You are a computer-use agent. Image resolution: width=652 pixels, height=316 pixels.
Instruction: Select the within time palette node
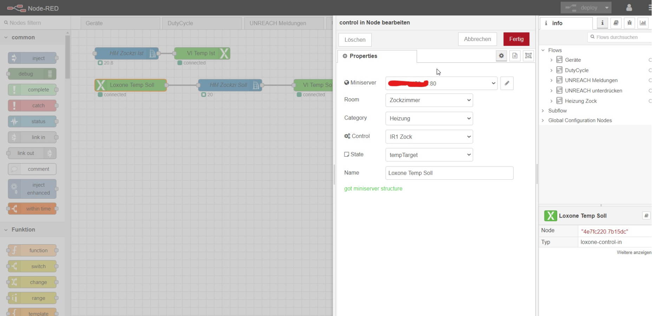click(x=32, y=209)
